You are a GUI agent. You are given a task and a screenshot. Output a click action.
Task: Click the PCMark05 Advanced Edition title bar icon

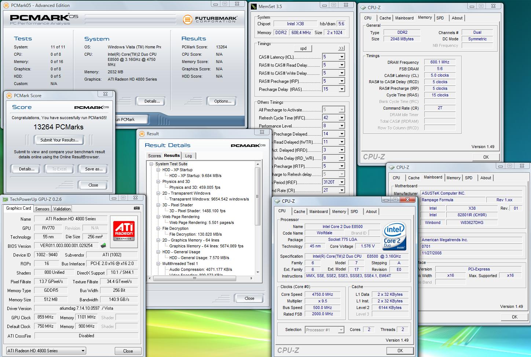click(x=7, y=5)
